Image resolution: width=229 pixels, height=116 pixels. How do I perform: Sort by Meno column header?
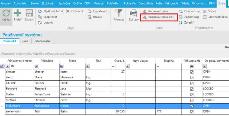pos(73,61)
